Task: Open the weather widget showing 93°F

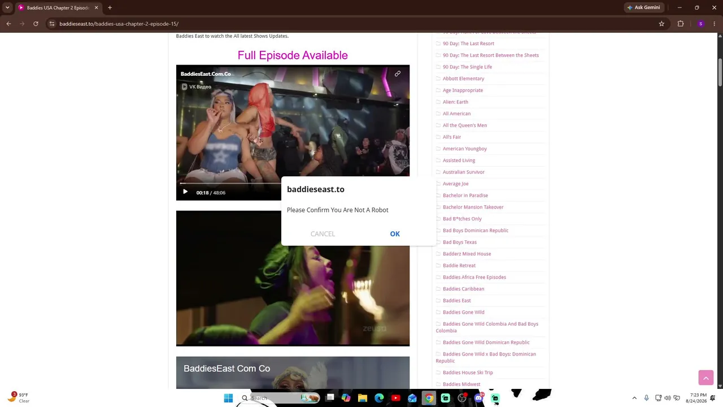Action: (x=18, y=397)
